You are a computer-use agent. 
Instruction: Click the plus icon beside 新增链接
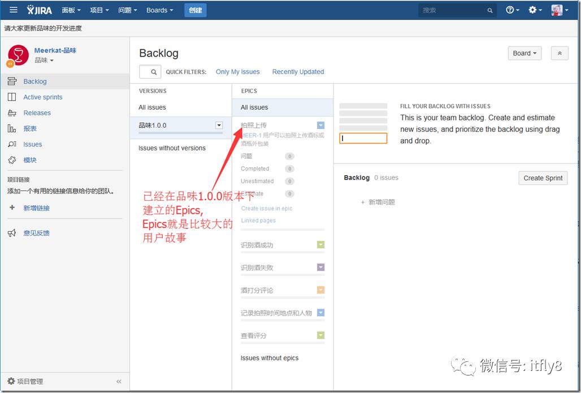(12, 208)
